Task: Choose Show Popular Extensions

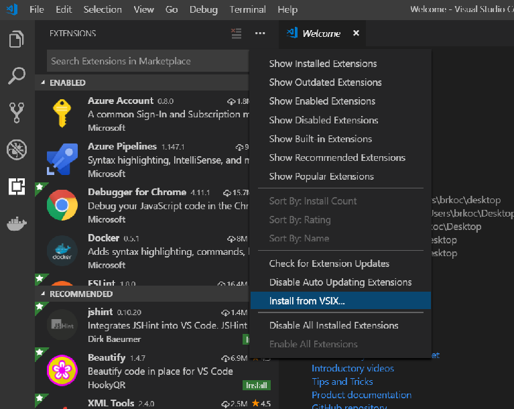Action: click(340, 176)
